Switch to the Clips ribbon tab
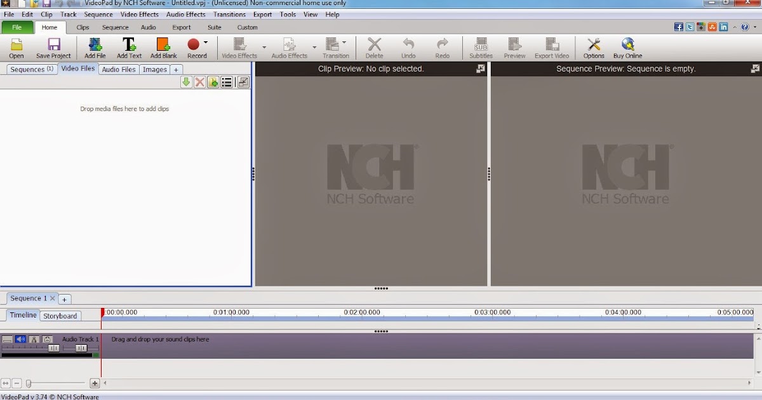 click(x=83, y=27)
